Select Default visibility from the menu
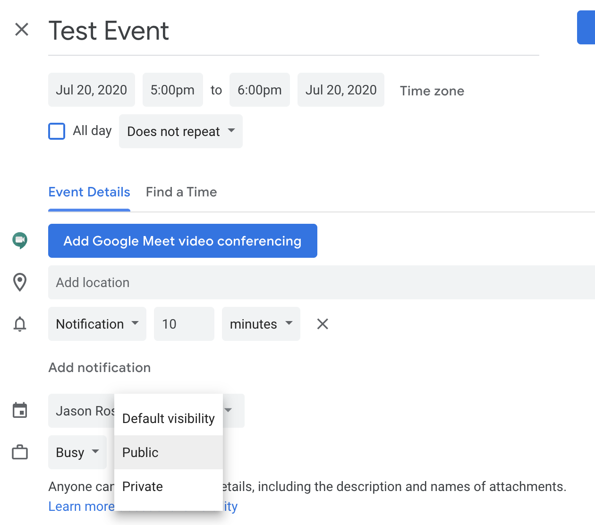 point(169,418)
